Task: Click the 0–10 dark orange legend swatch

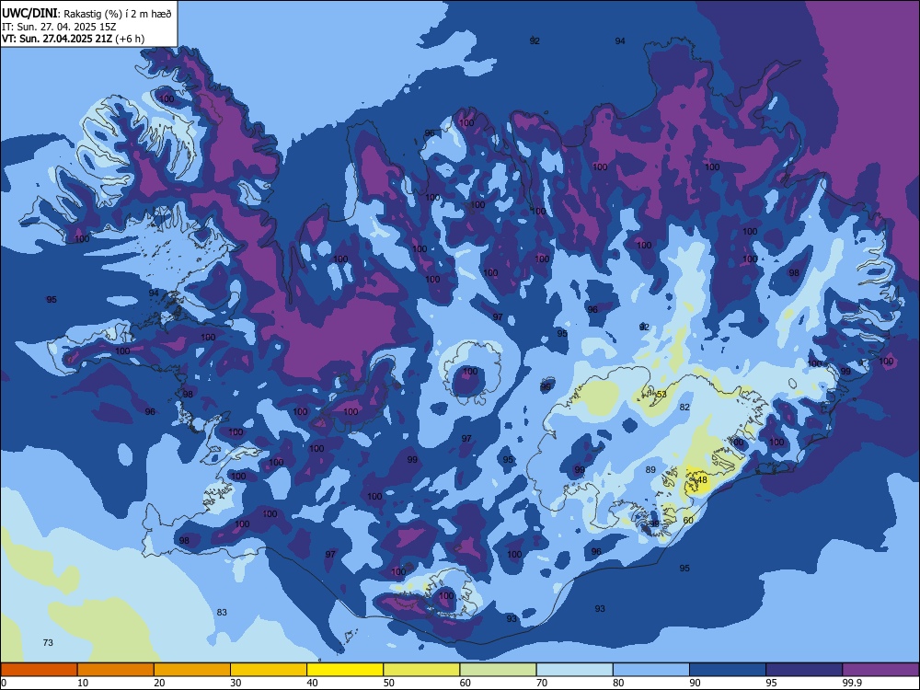Action: 39,670
